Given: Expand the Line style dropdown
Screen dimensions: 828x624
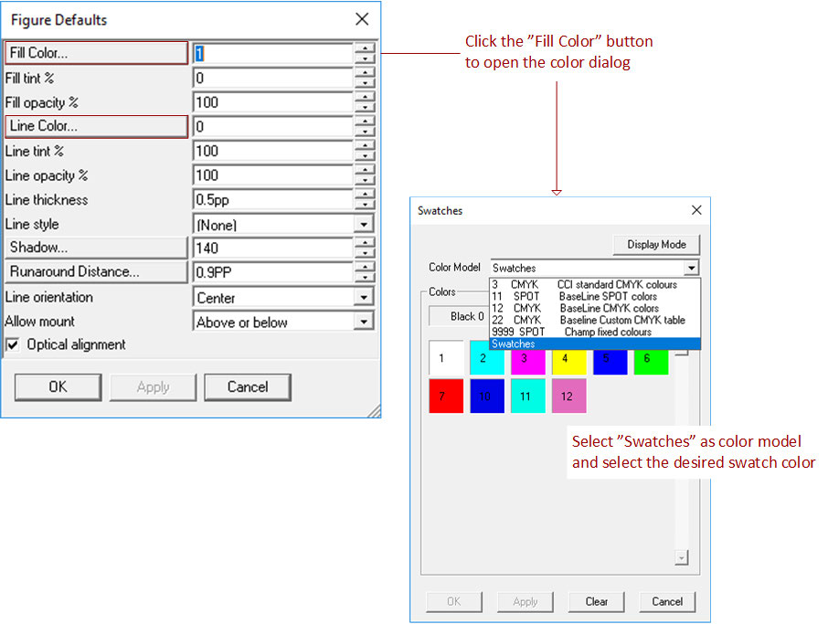Looking at the screenshot, I should pyautogui.click(x=364, y=225).
